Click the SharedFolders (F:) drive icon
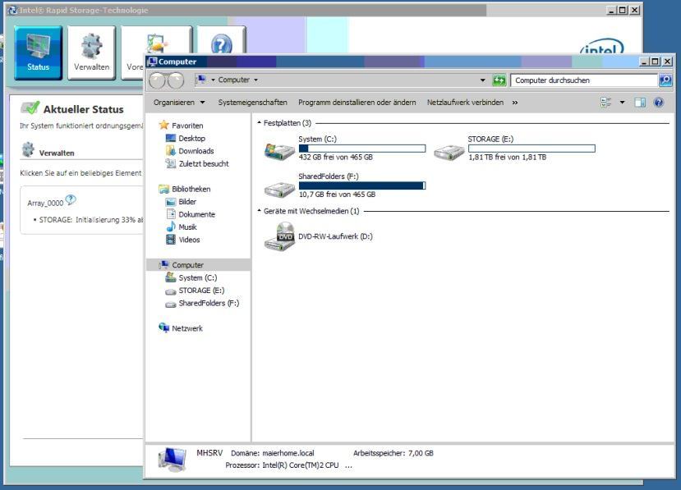Viewport: 681px width, 490px height. pyautogui.click(x=279, y=190)
